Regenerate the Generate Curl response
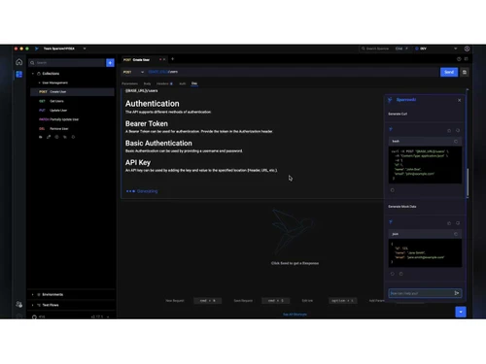Image resolution: width=486 pixels, height=364 pixels. [x=393, y=190]
